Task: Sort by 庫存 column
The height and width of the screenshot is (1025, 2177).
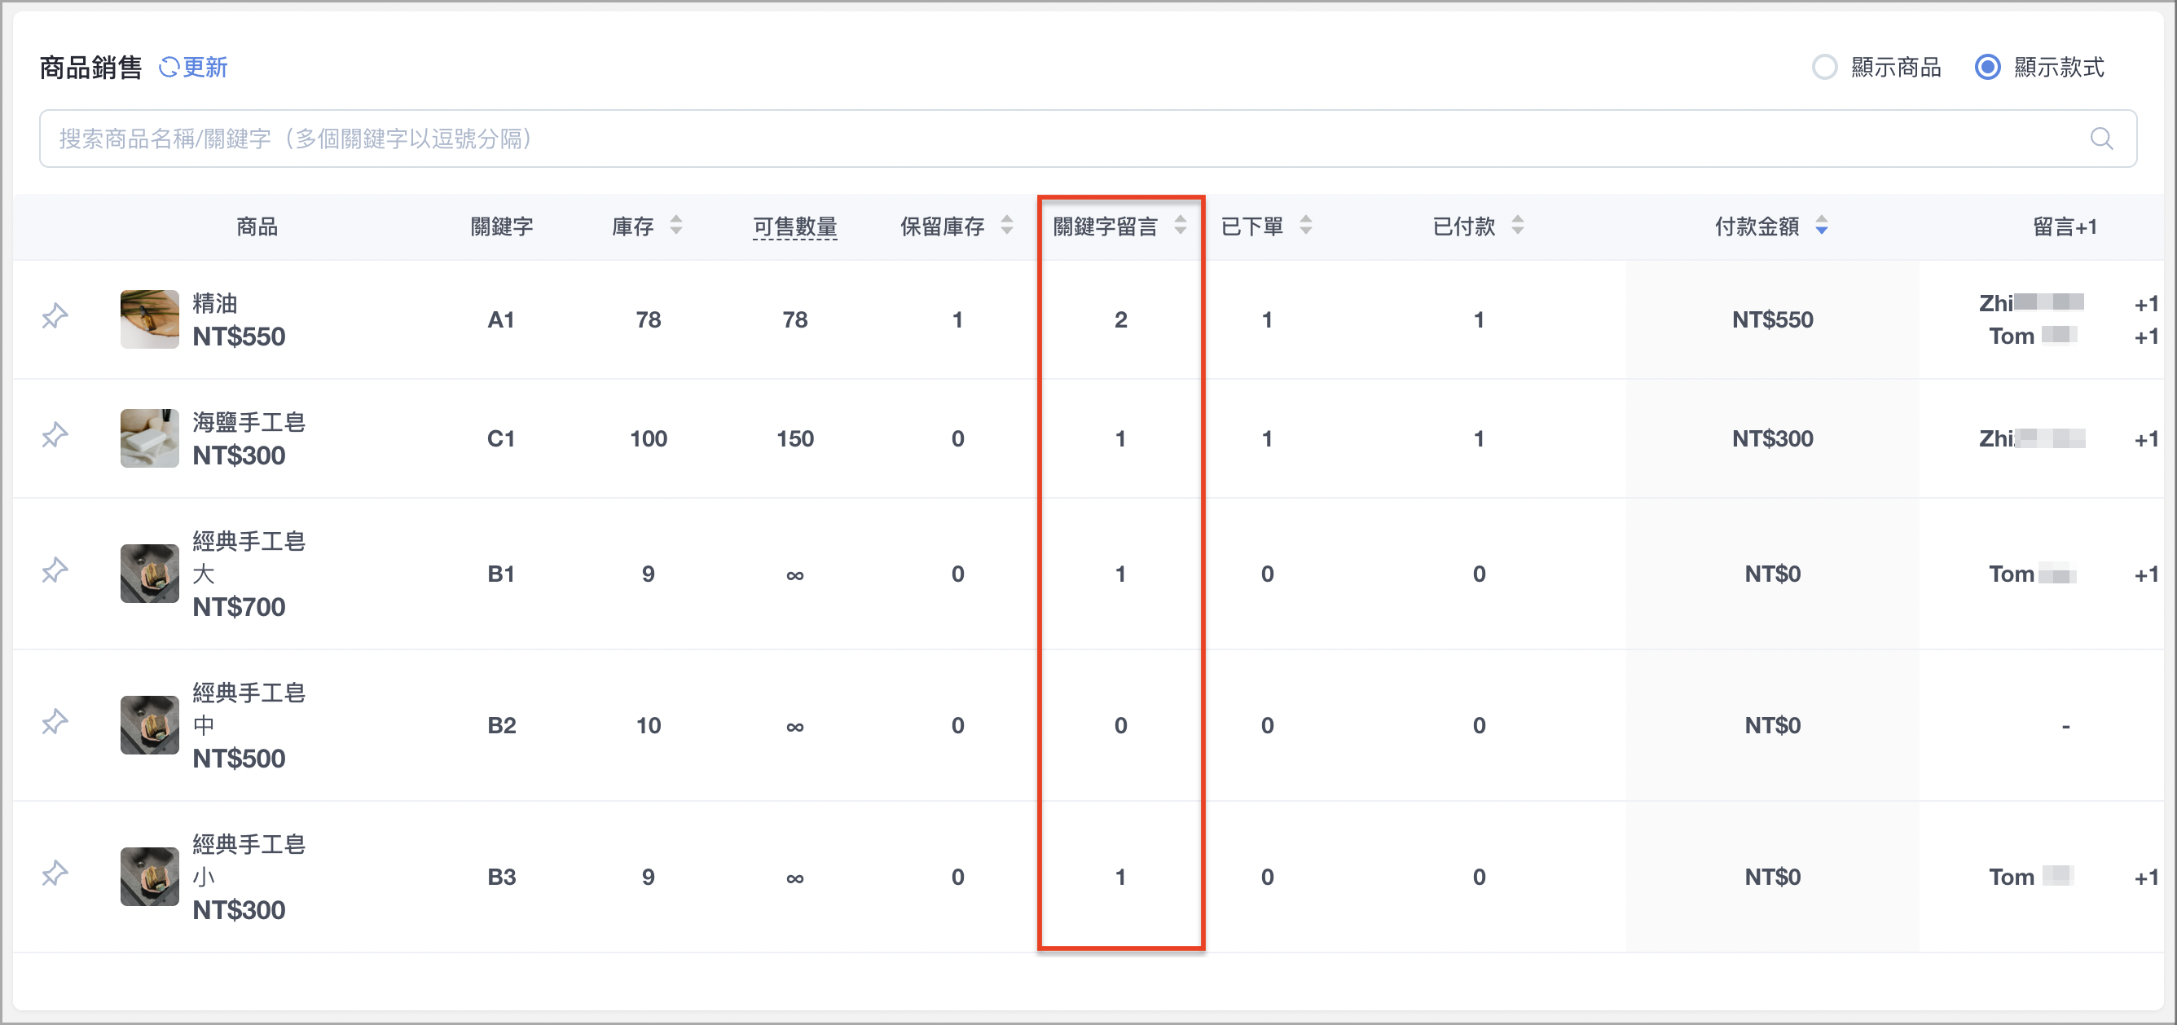Action: (x=675, y=226)
